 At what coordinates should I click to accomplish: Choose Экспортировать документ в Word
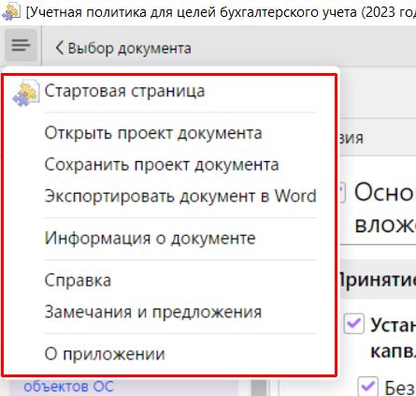[x=180, y=196]
